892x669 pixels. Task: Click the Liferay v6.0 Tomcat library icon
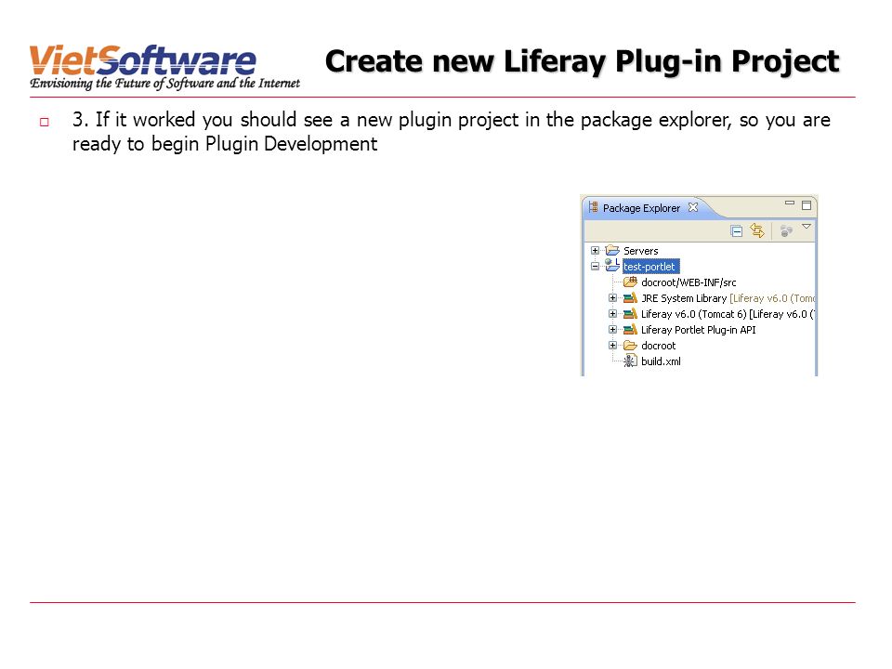click(x=630, y=313)
